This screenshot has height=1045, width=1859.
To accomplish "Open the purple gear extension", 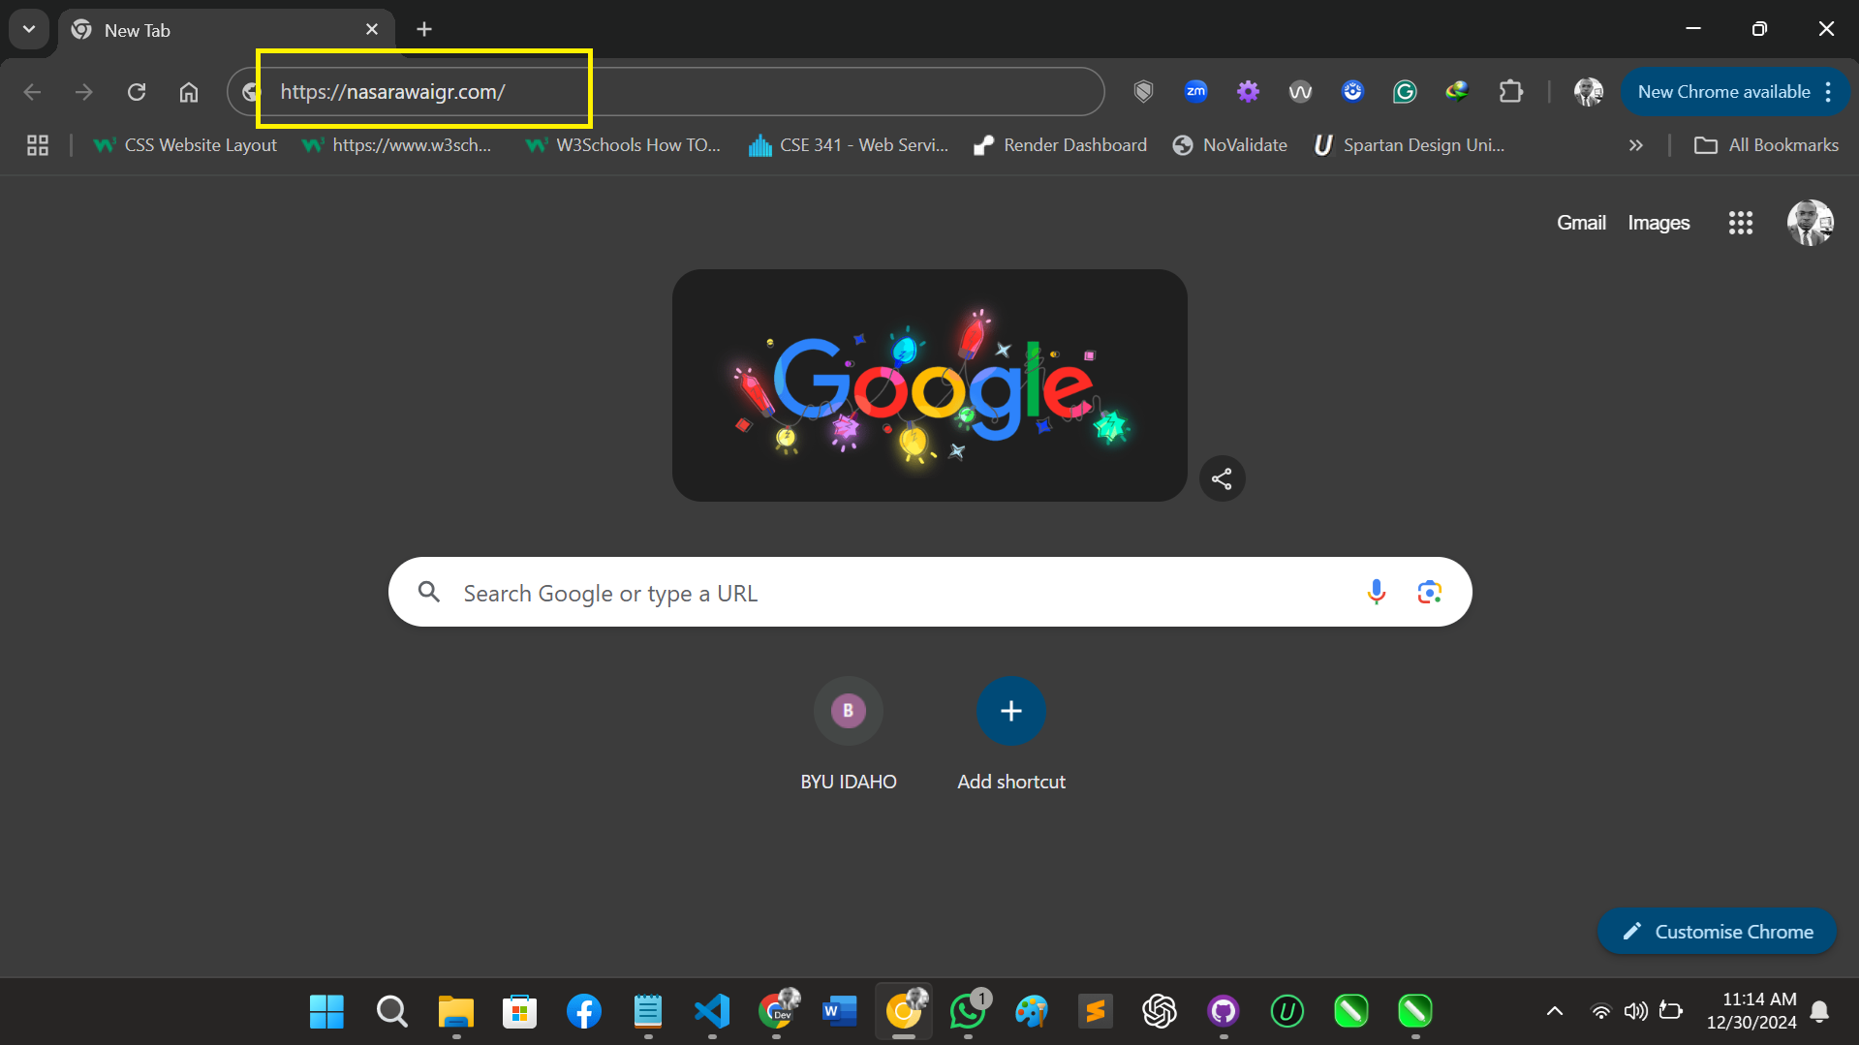I will pos(1248,92).
